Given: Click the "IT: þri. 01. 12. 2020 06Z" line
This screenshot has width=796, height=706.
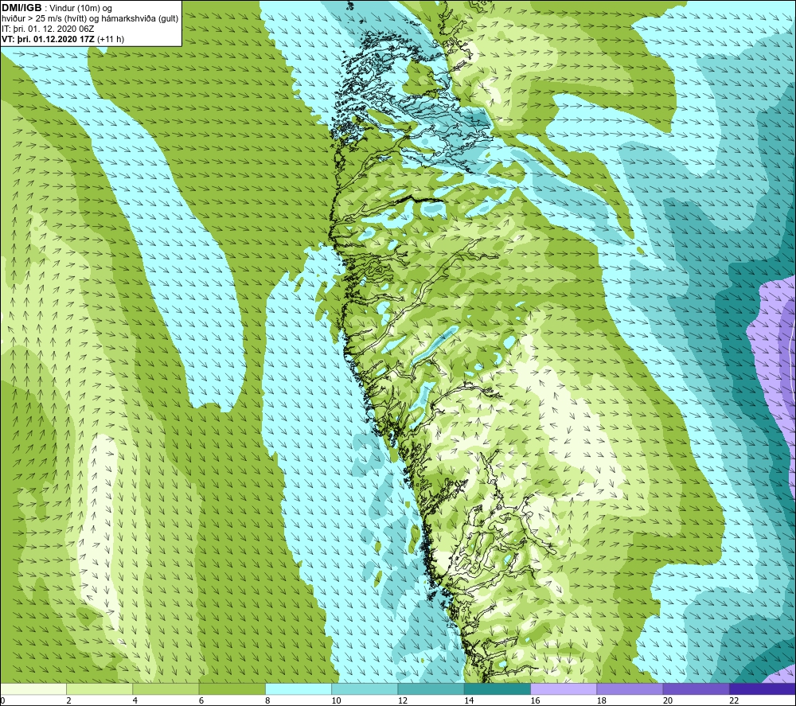Looking at the screenshot, I should [x=48, y=29].
